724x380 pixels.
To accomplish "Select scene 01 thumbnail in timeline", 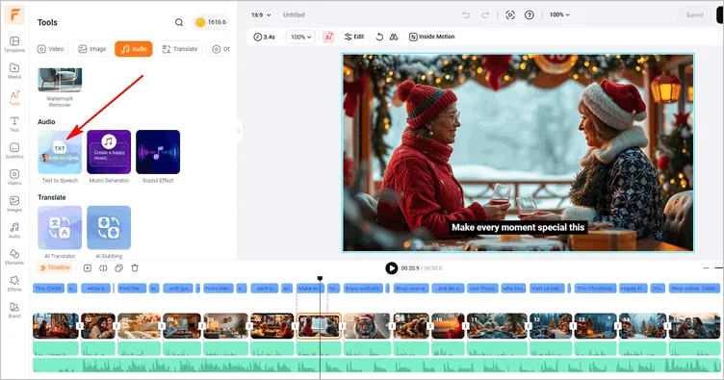I will point(56,326).
